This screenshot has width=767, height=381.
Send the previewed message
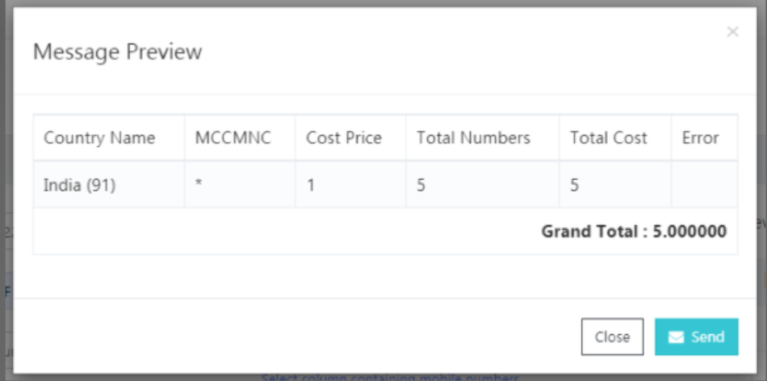click(x=697, y=337)
